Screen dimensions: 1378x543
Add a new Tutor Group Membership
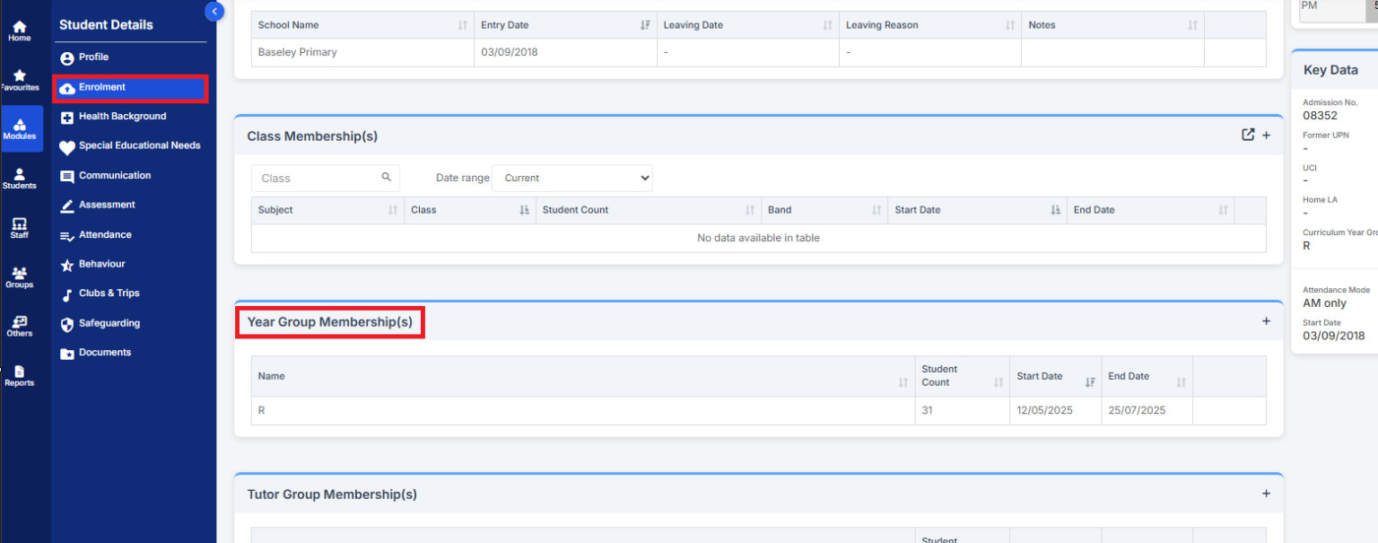[1266, 494]
